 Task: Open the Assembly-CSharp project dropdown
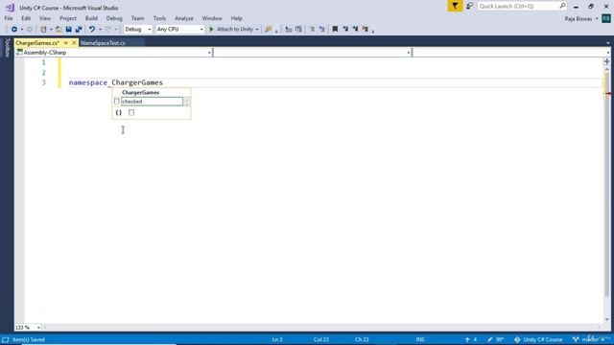[x=113, y=53]
